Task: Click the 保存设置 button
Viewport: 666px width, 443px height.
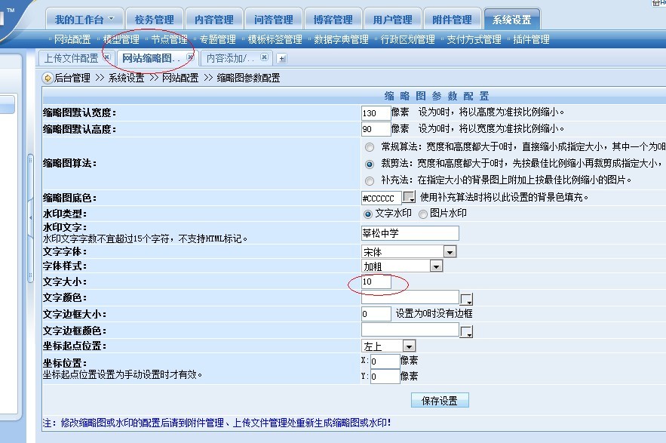Action: 440,401
